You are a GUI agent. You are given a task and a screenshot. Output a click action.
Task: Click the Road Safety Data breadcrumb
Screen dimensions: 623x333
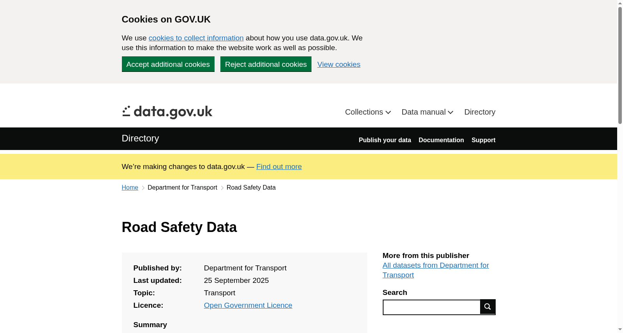[251, 188]
